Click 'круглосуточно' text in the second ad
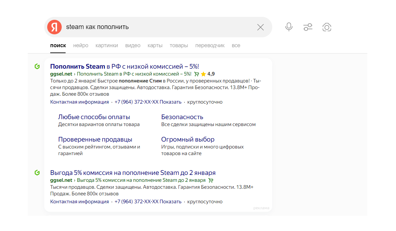Screen dimensions: 396x231 205,202
